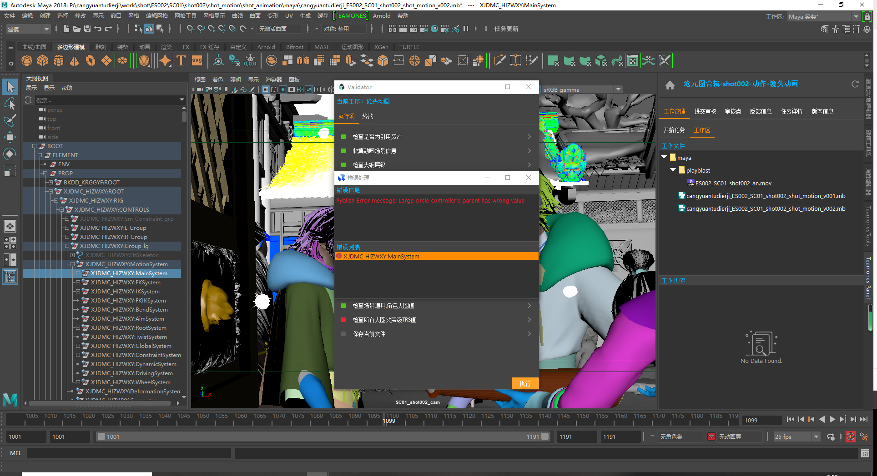Activate the Select tool arrow in toolbox
This screenshot has width=877, height=476.
click(10, 86)
